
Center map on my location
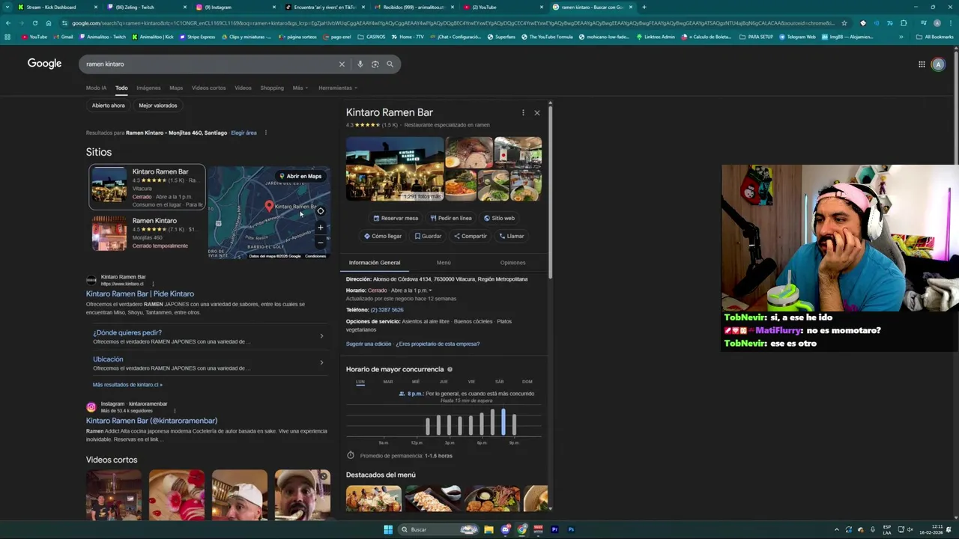(x=321, y=211)
